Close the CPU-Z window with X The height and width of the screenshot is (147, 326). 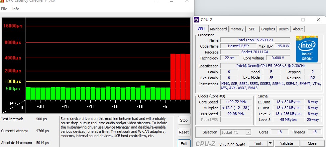318,20
